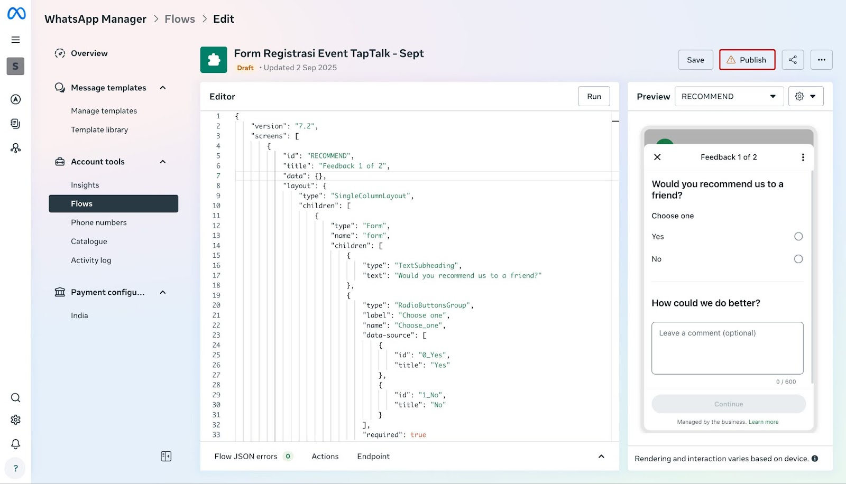Select the Flows sidebar item
Image resolution: width=846 pixels, height=484 pixels.
[x=113, y=203]
